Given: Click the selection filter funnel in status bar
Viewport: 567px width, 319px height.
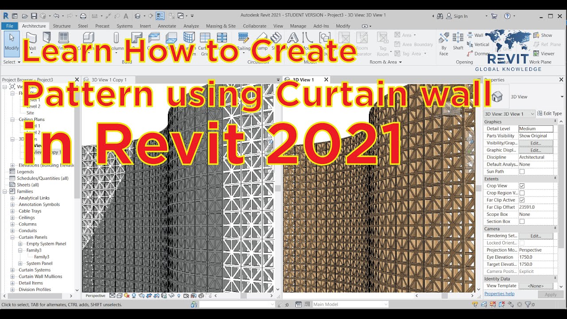Looking at the screenshot, I should (528, 304).
